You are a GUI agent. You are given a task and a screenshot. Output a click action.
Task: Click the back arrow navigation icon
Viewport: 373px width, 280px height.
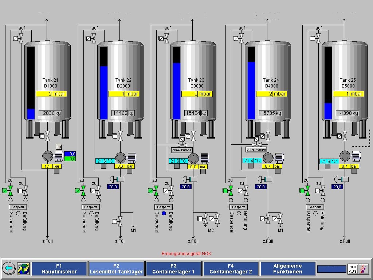9,269
